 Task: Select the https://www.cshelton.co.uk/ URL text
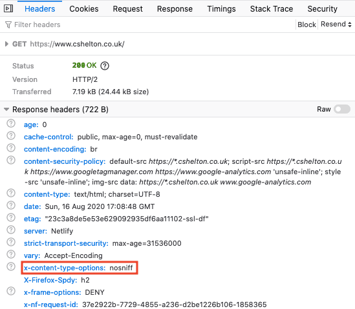77,44
